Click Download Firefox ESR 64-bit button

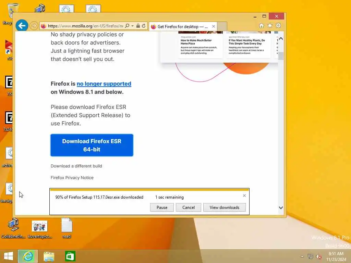coord(92,145)
